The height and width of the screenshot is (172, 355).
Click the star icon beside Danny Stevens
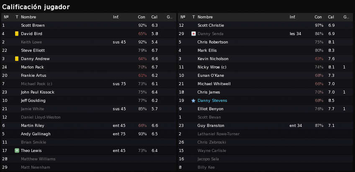pos(193,101)
